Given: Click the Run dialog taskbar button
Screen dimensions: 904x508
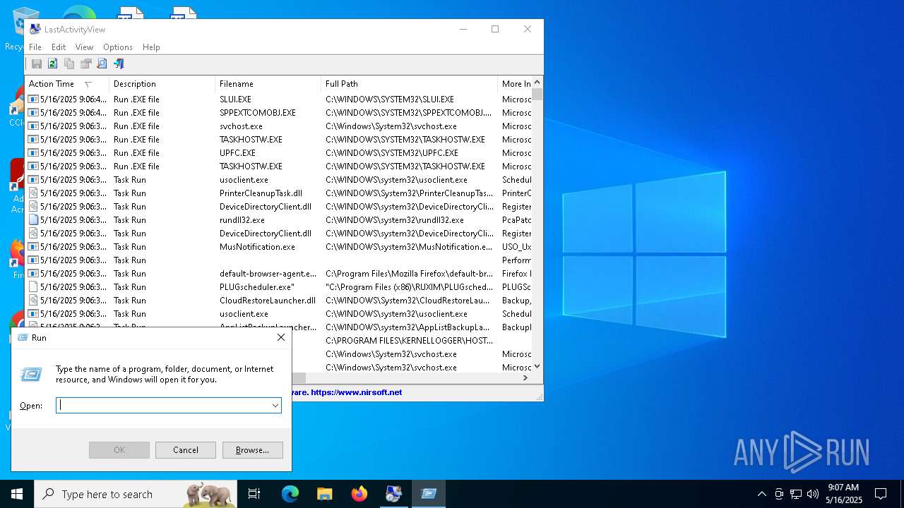Looking at the screenshot, I should 429,494.
